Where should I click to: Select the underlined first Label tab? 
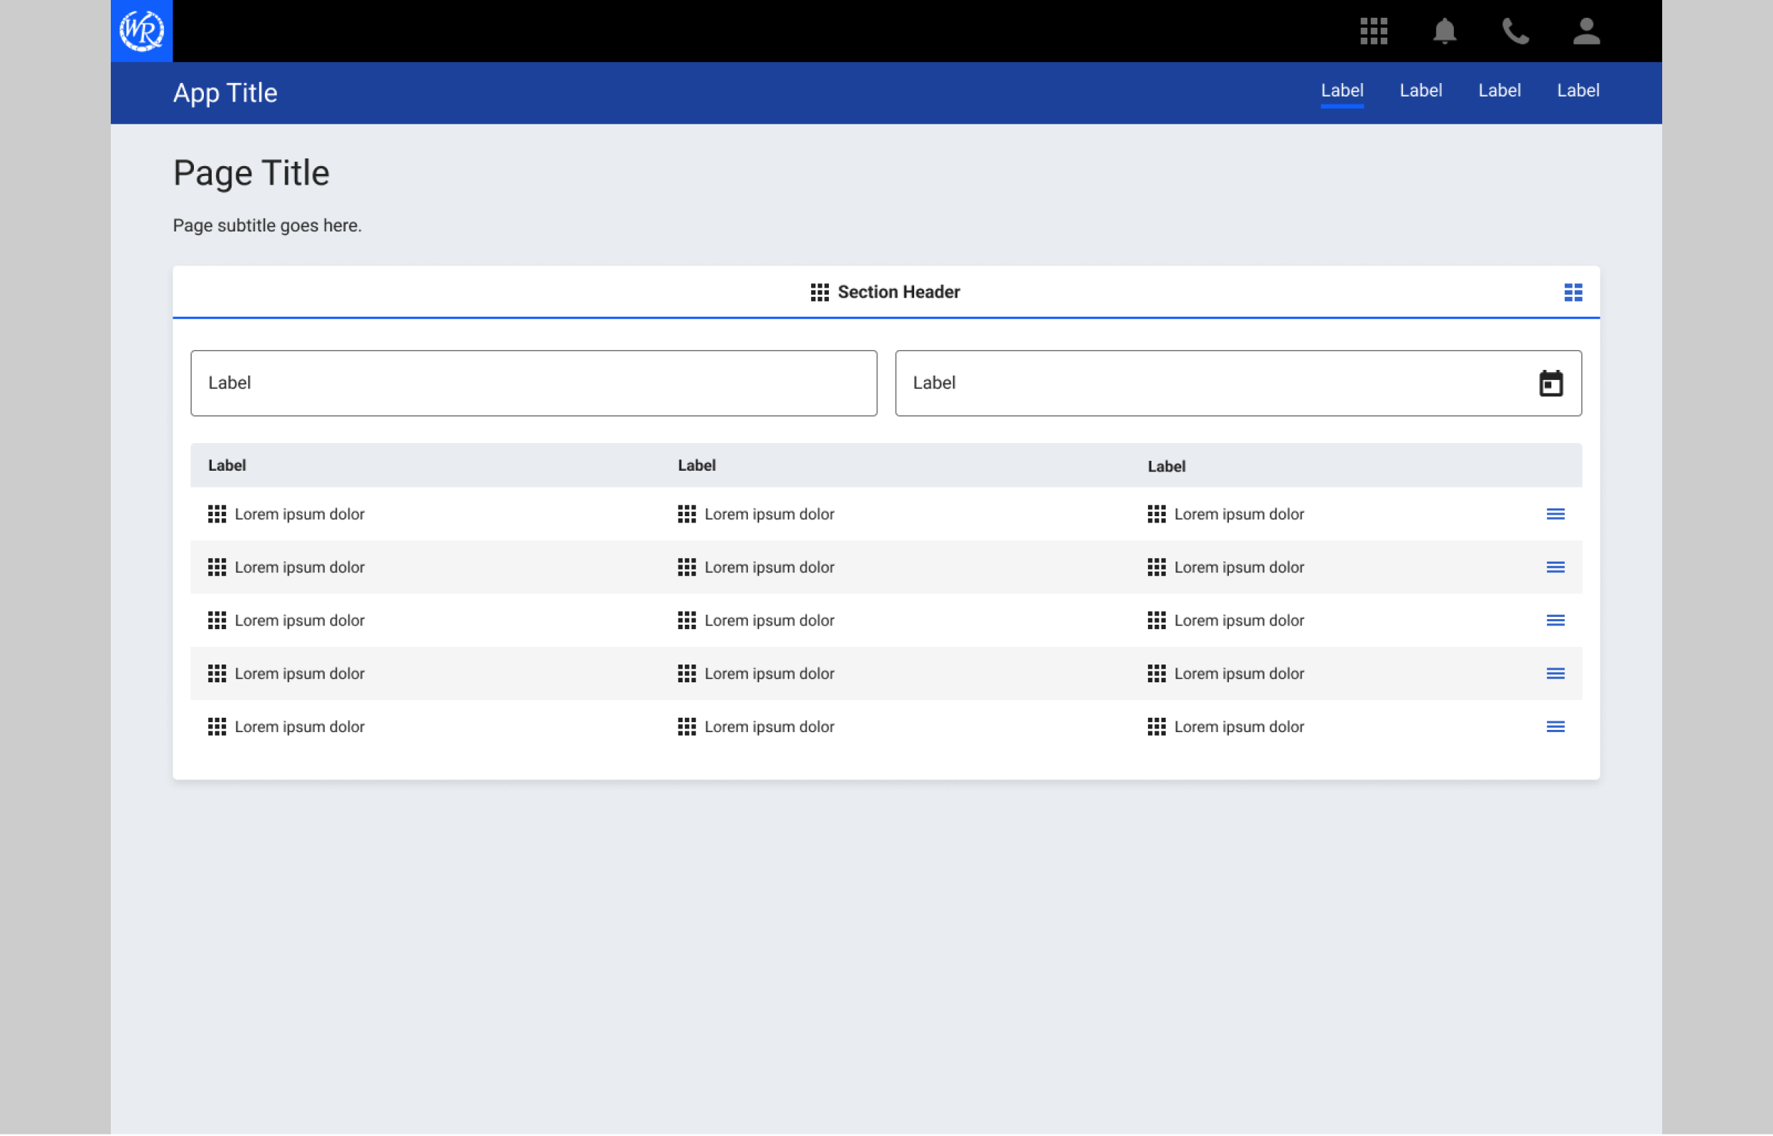coord(1341,91)
